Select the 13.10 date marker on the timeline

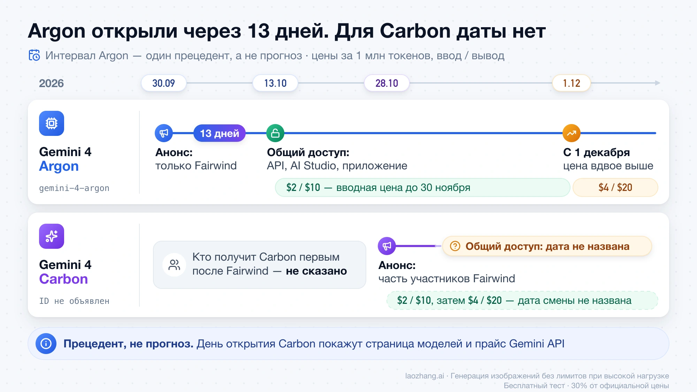coord(275,83)
